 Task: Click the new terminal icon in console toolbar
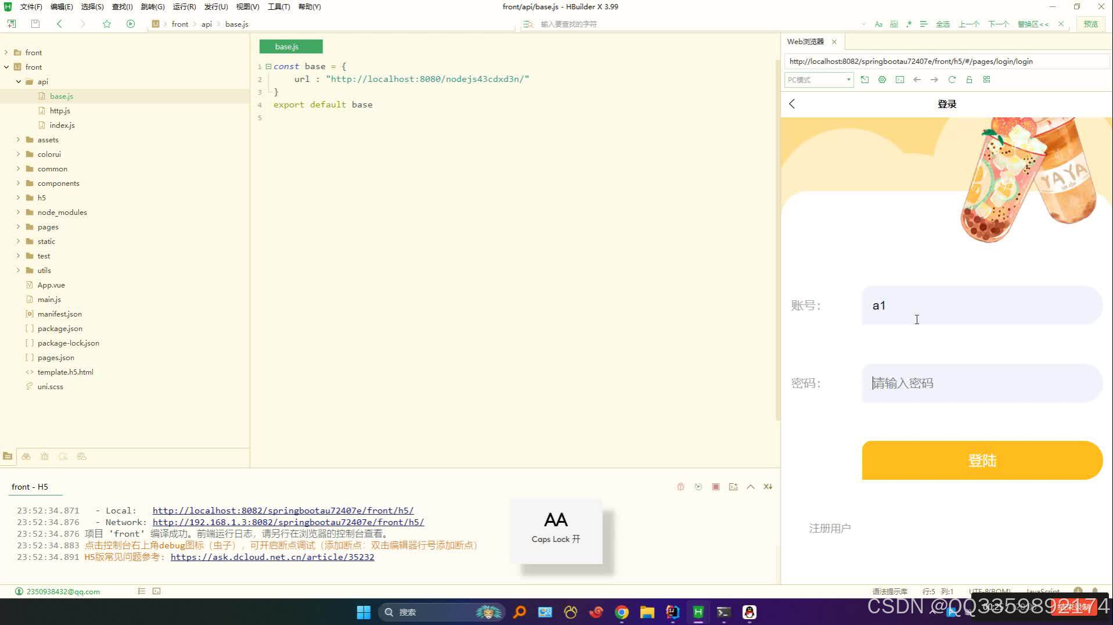733,487
